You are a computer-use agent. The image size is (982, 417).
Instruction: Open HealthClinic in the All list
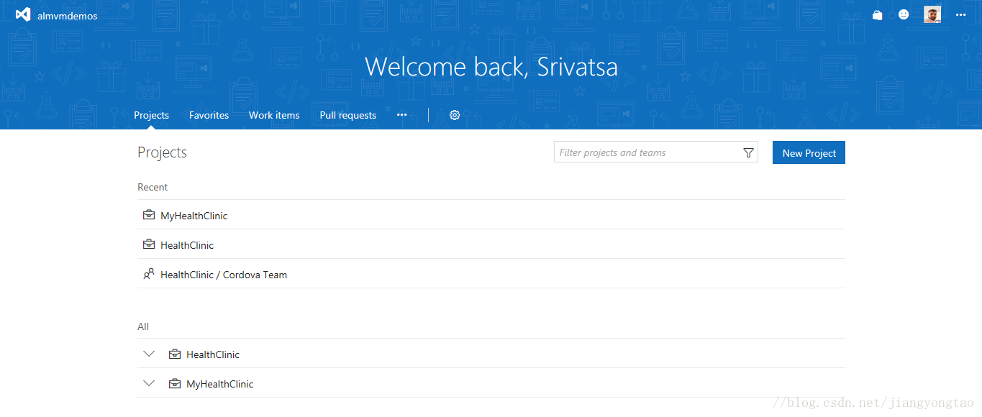[213, 354]
